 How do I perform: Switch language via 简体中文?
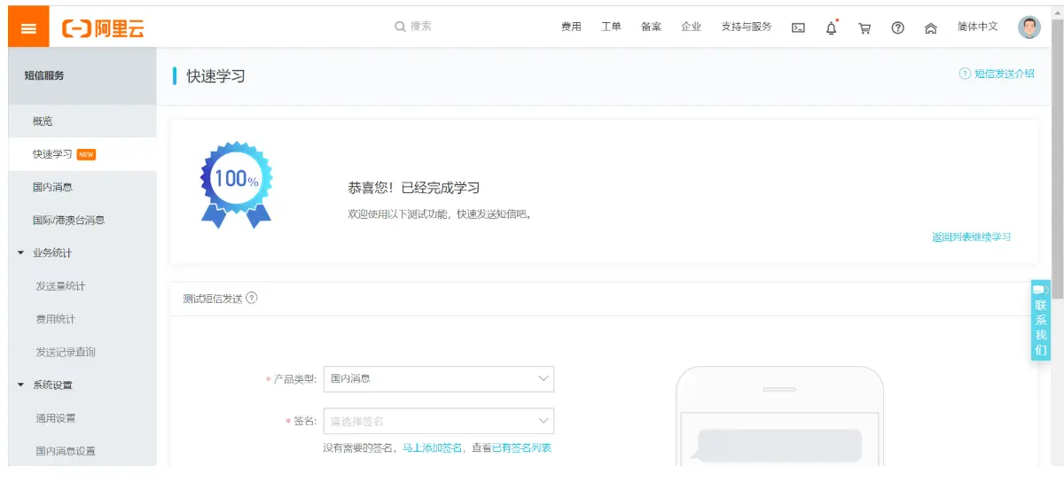tap(977, 27)
